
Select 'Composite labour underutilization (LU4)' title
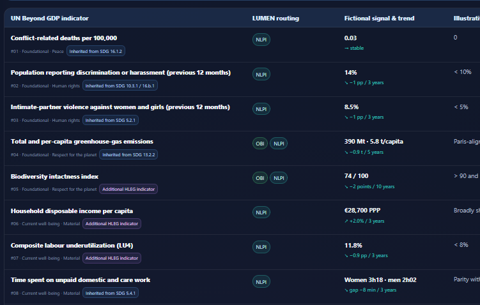tap(72, 246)
